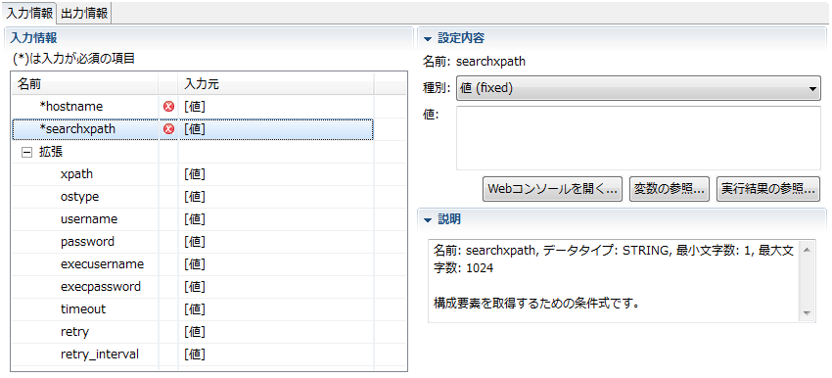
Task: Collapse the 設定内容 section triangle
Action: pos(428,39)
